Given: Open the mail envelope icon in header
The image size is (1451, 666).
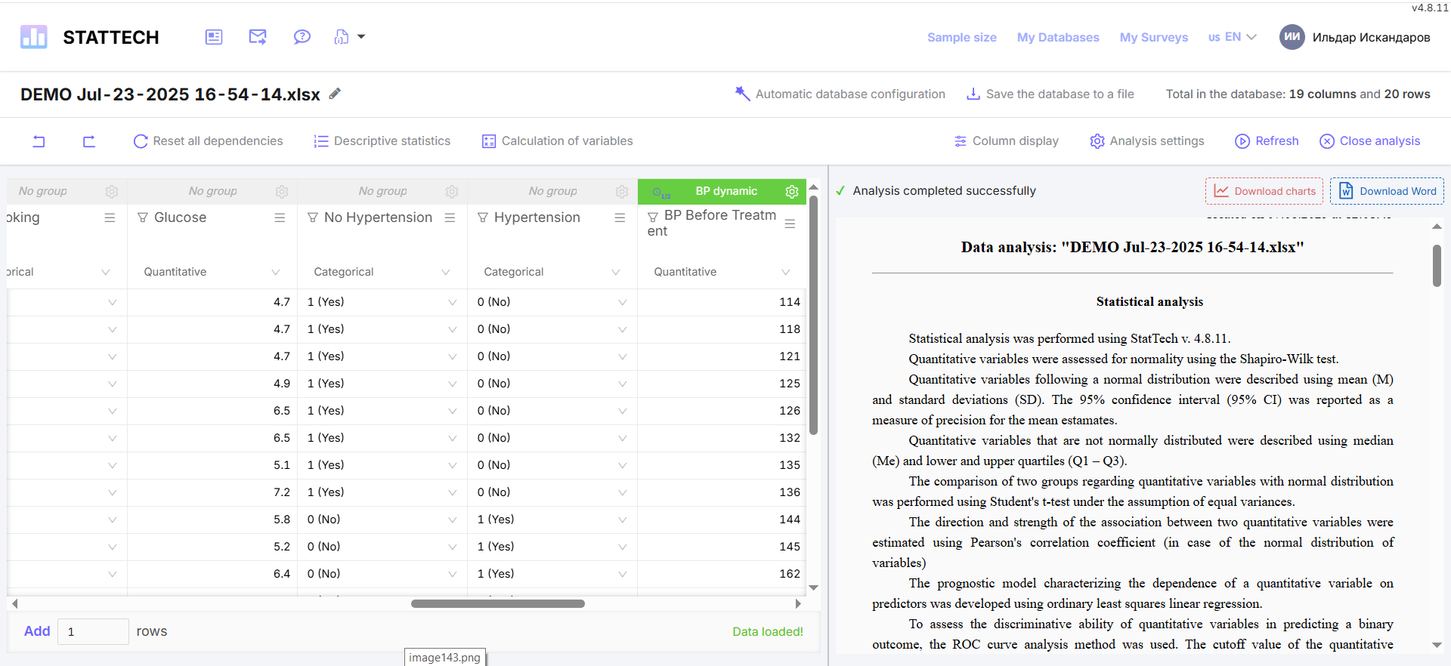Looking at the screenshot, I should click(258, 37).
